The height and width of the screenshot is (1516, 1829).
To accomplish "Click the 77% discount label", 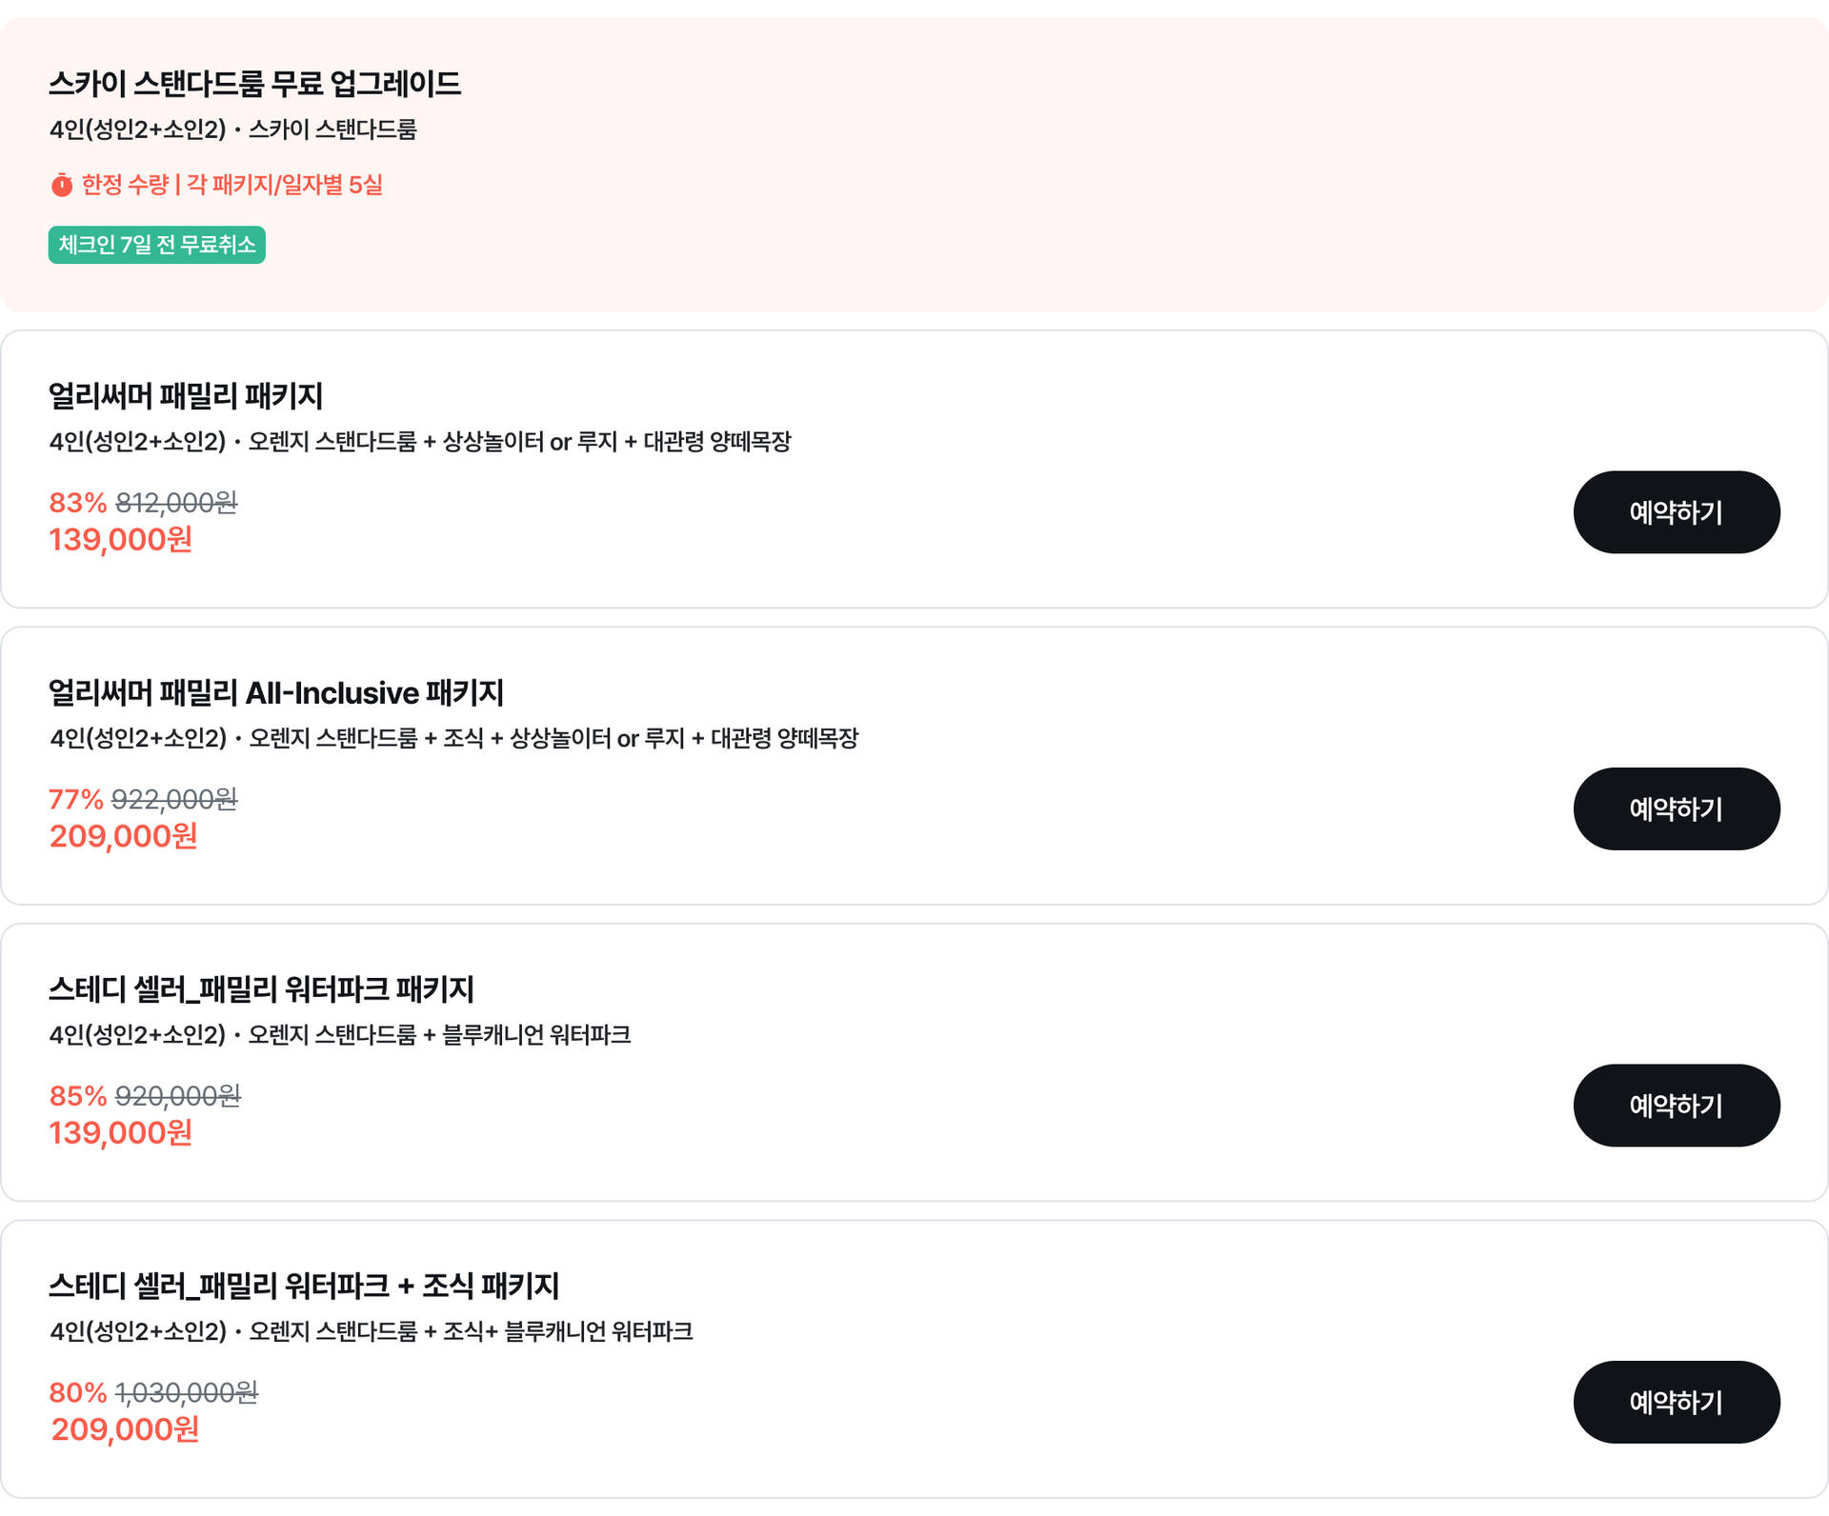I will [x=76, y=799].
